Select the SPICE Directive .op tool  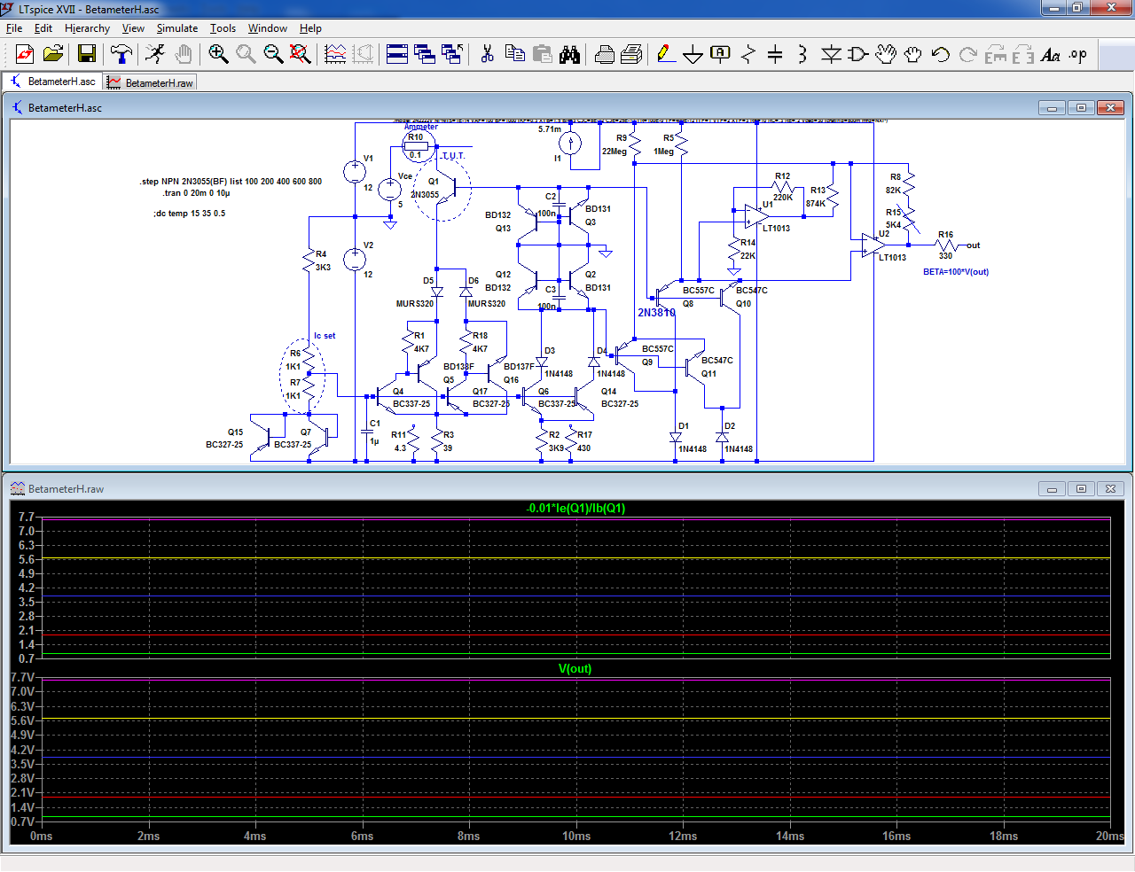click(1078, 55)
